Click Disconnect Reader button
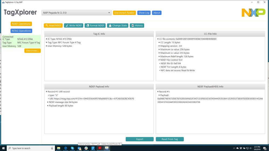The height and width of the screenshot is (151, 269). pyautogui.click(x=124, y=13)
